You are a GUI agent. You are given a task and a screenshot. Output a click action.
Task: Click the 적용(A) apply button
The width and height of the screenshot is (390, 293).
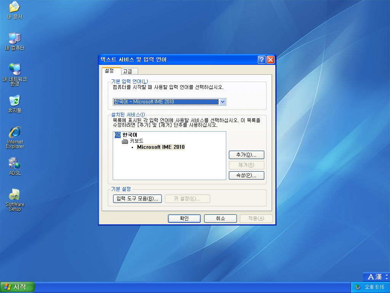(x=256, y=219)
